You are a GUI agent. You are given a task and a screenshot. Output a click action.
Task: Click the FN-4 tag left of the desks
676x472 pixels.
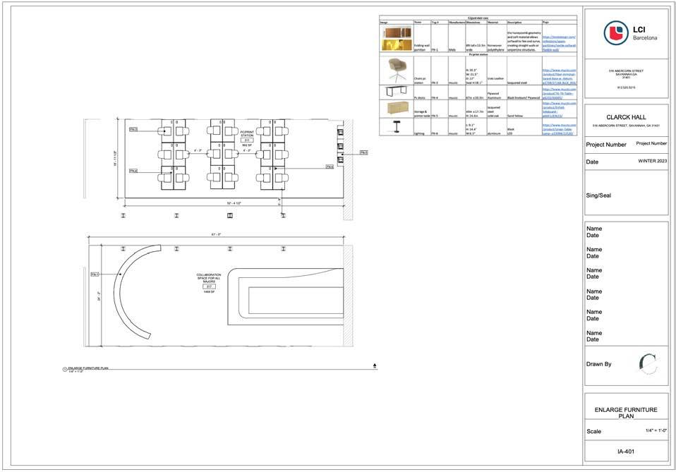[133, 171]
